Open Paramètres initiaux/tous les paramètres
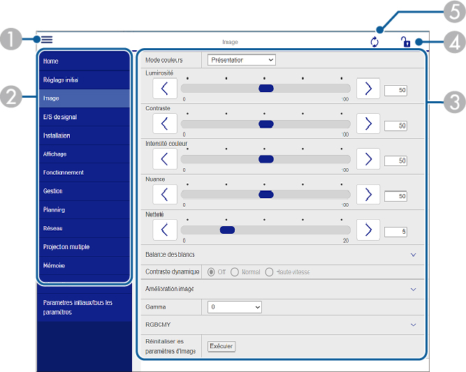Screen dimensions: 466x372 [x=85, y=307]
